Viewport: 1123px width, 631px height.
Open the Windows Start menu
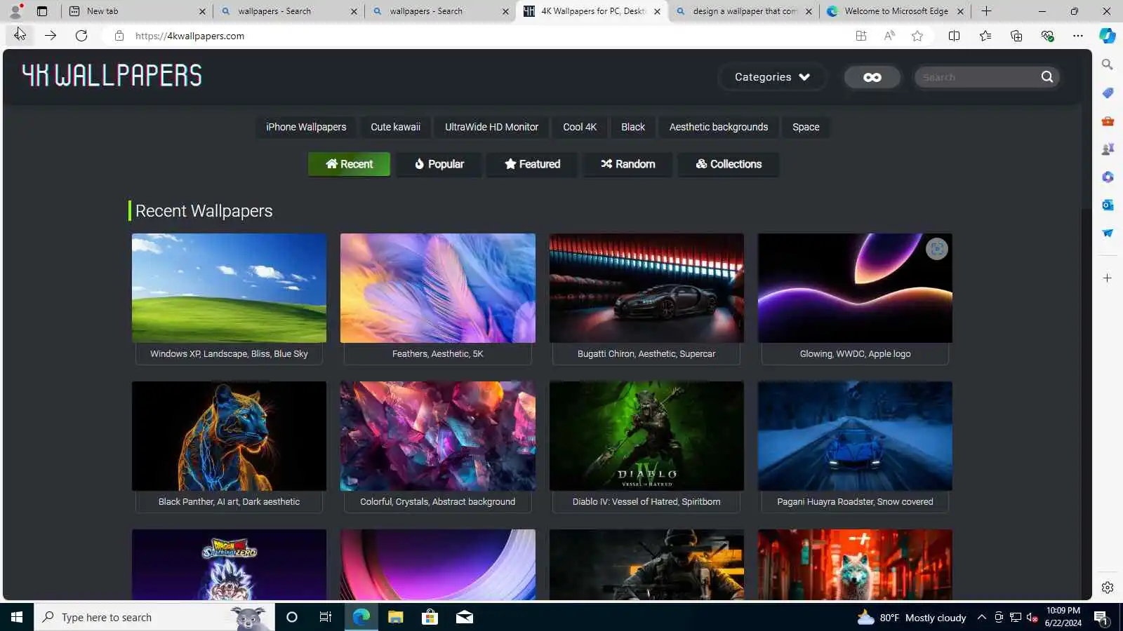(17, 617)
